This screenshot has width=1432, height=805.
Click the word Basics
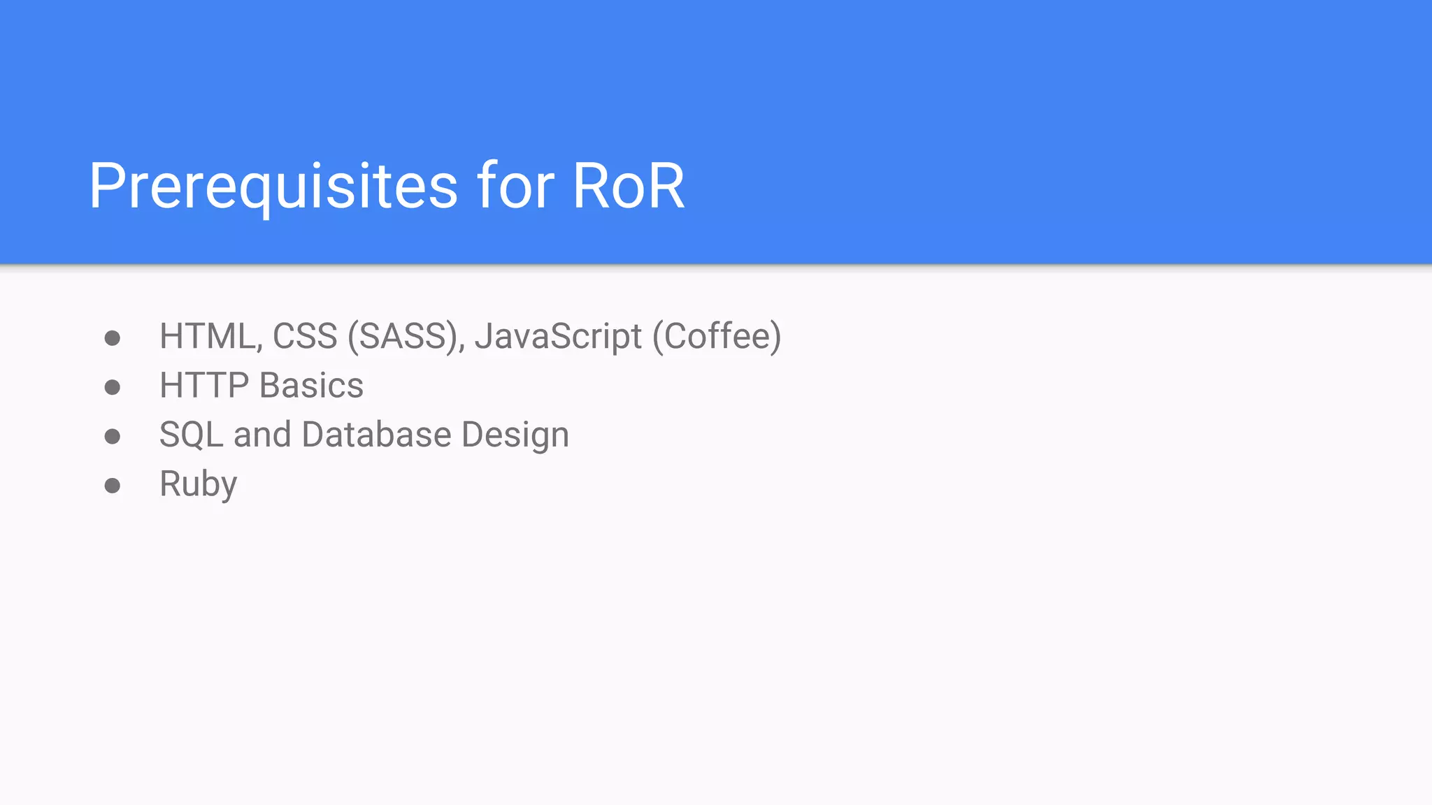point(312,386)
